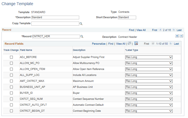
Task: Click Find link in Record header
Action: pyautogui.click(x=131, y=30)
